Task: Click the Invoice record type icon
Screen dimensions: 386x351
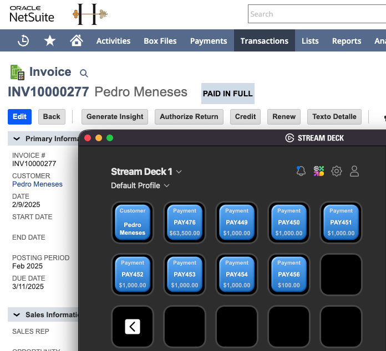Action: click(17, 73)
